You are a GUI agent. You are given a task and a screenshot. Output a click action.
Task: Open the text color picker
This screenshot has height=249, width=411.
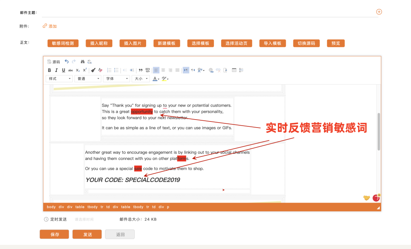156,79
